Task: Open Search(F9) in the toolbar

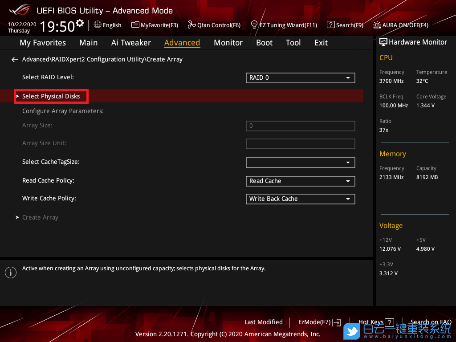Action: click(345, 25)
